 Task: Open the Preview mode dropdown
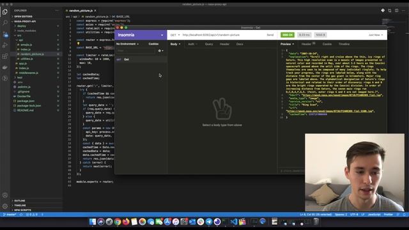[287, 44]
